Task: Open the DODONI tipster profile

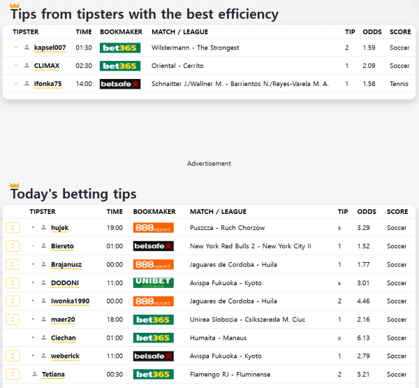Action: pyautogui.click(x=64, y=282)
